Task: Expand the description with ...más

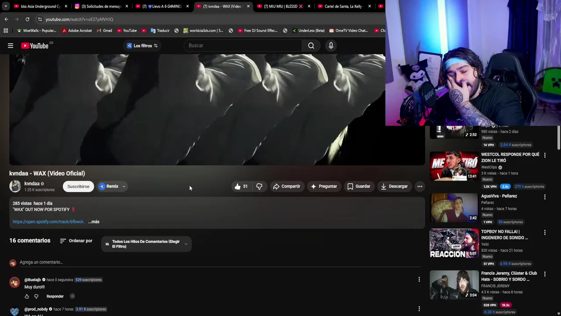Action: (94, 222)
